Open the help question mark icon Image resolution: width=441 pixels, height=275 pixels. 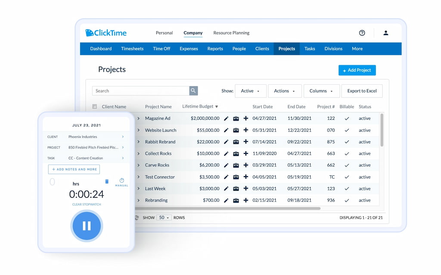point(362,33)
